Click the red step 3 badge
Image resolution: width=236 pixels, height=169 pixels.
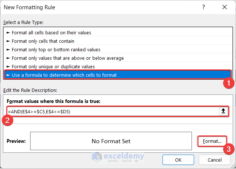pos(228,149)
